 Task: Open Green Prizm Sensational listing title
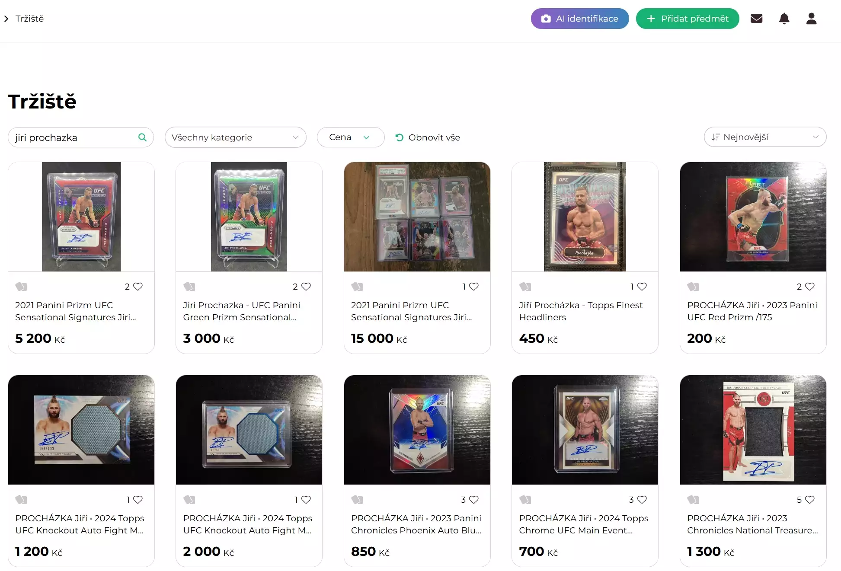(241, 311)
